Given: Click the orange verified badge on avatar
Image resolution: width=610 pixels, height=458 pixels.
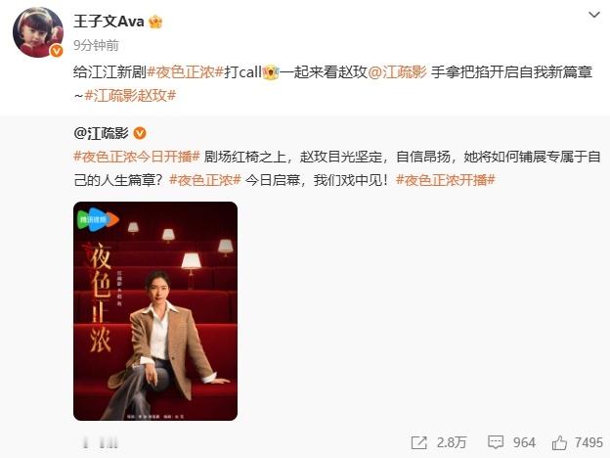Looking at the screenshot, I should (57, 51).
